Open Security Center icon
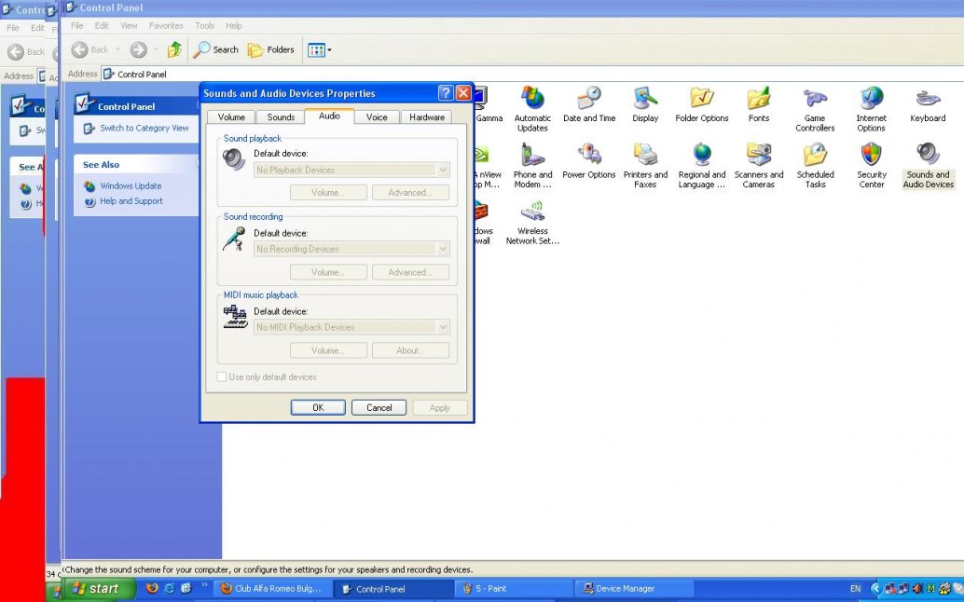964x602 pixels. (872, 156)
